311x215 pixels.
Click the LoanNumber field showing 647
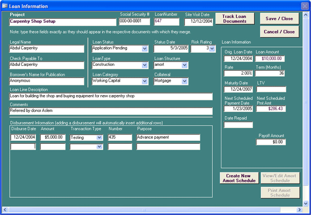pos(166,22)
